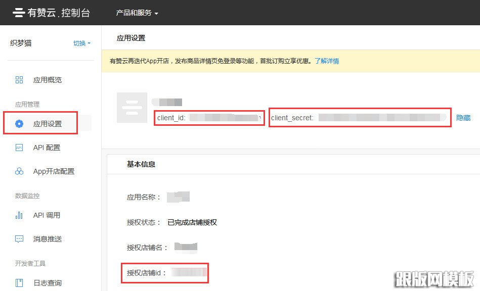Click the 应用设置 gear icon

point(19,124)
